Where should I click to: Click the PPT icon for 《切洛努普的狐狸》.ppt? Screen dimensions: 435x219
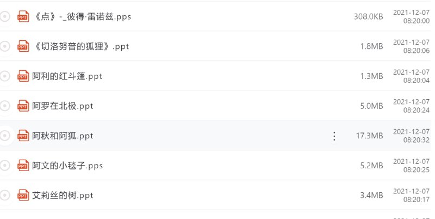23,46
